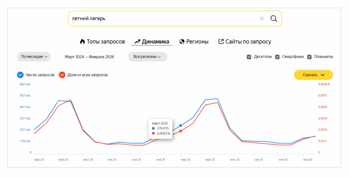Switch to the Топы запросов tab
350x177 pixels.
[106, 42]
